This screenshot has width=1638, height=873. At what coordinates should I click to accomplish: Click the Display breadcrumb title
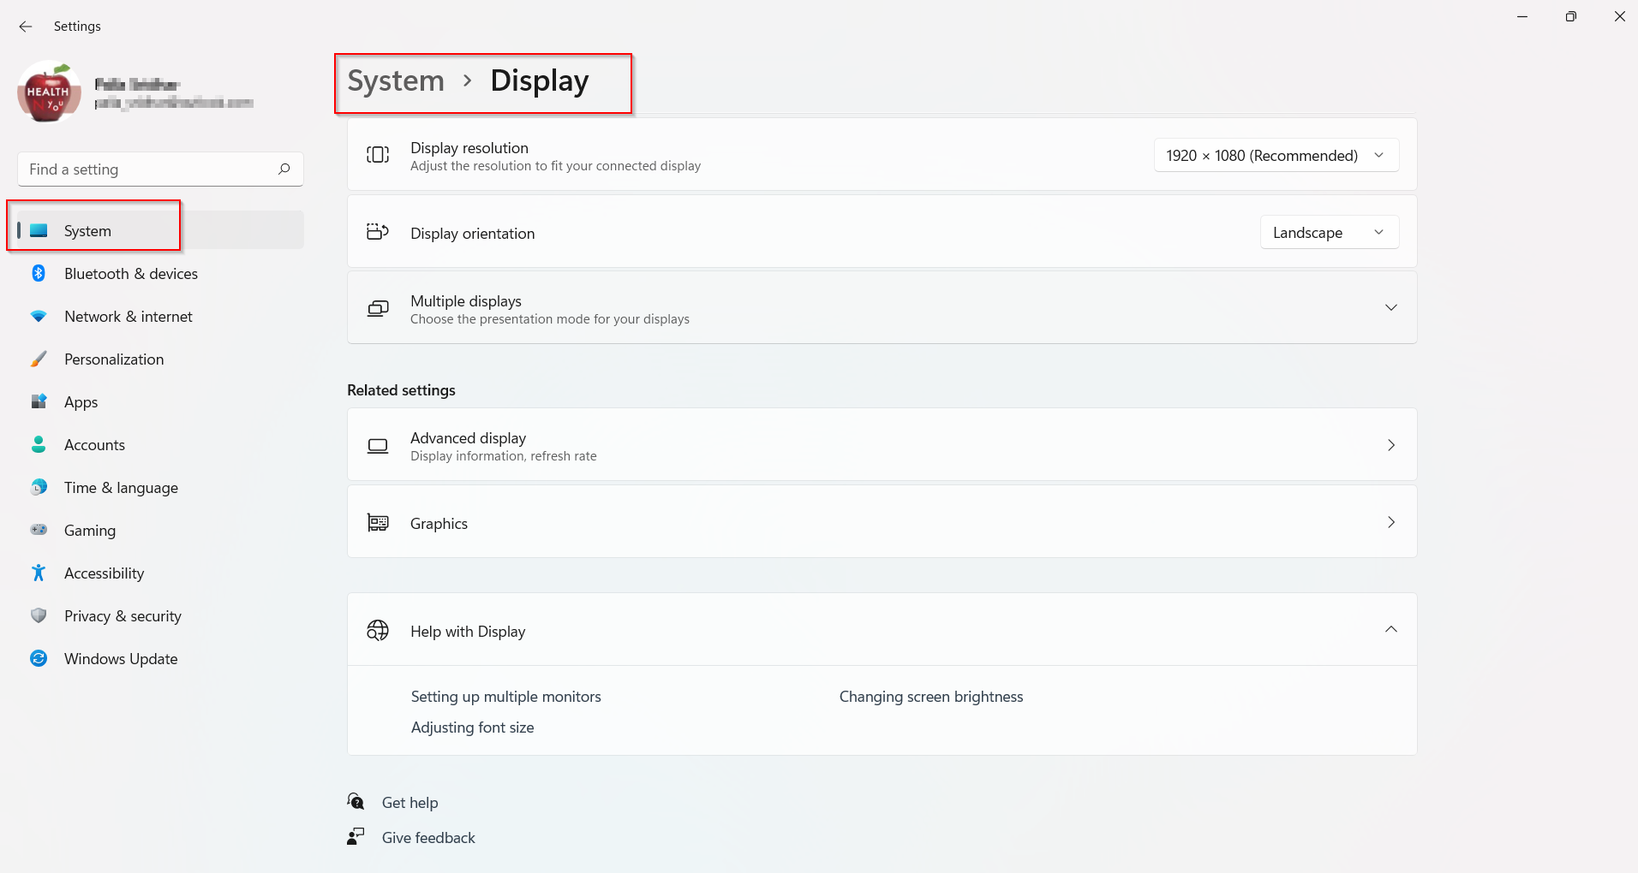point(540,80)
